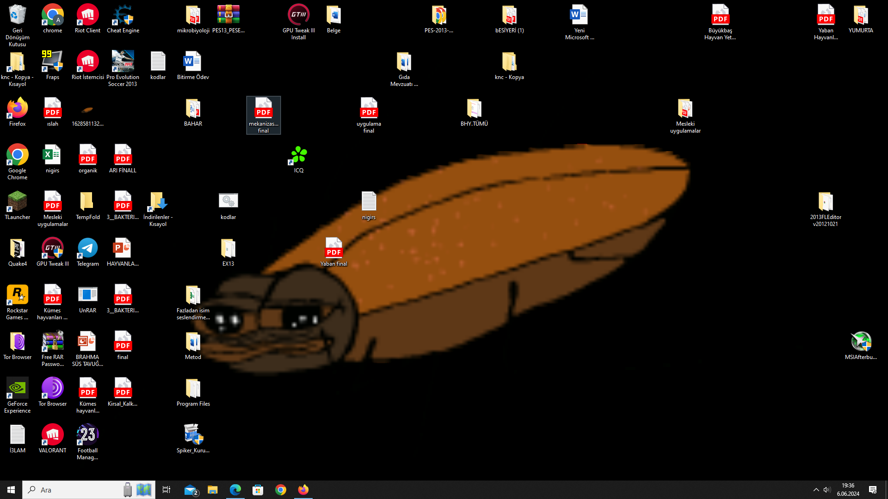
Task: Select the Büyükbaş Hayvan Yet... PDF
Action: point(720,22)
